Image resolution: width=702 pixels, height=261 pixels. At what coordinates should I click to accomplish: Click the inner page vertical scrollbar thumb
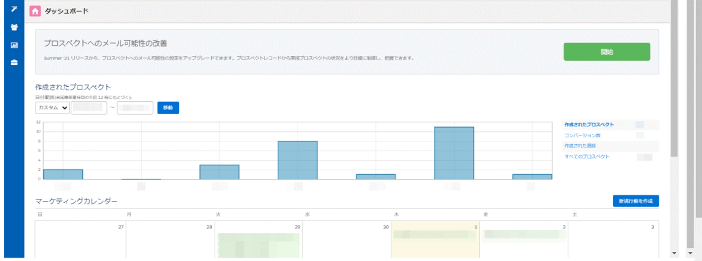pos(675,79)
